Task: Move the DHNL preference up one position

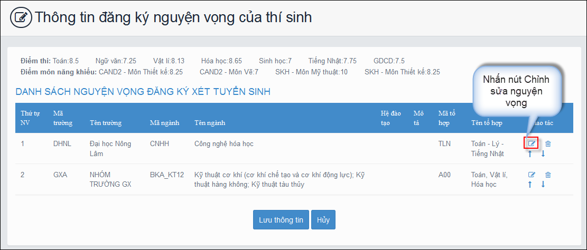Action: coord(529,154)
